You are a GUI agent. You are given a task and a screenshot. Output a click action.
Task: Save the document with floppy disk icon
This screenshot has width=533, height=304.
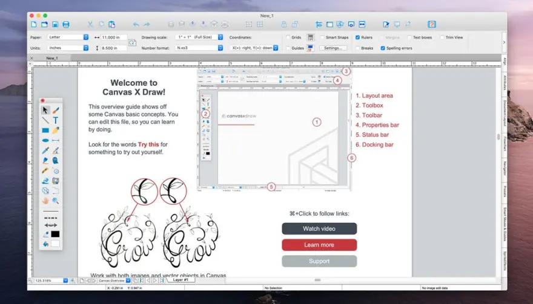tap(55, 24)
